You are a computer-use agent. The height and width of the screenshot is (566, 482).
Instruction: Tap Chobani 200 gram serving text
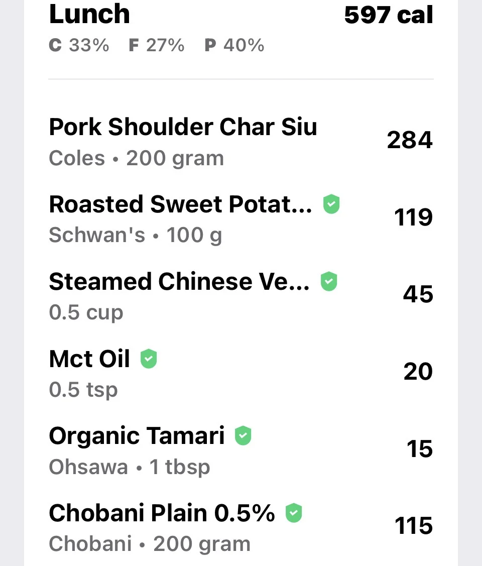(150, 544)
